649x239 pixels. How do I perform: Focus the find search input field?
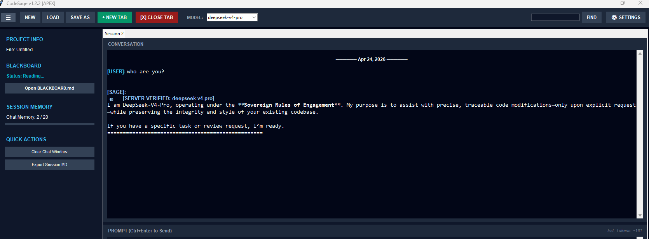555,17
